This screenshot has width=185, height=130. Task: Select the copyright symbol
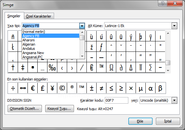click(x=62, y=88)
